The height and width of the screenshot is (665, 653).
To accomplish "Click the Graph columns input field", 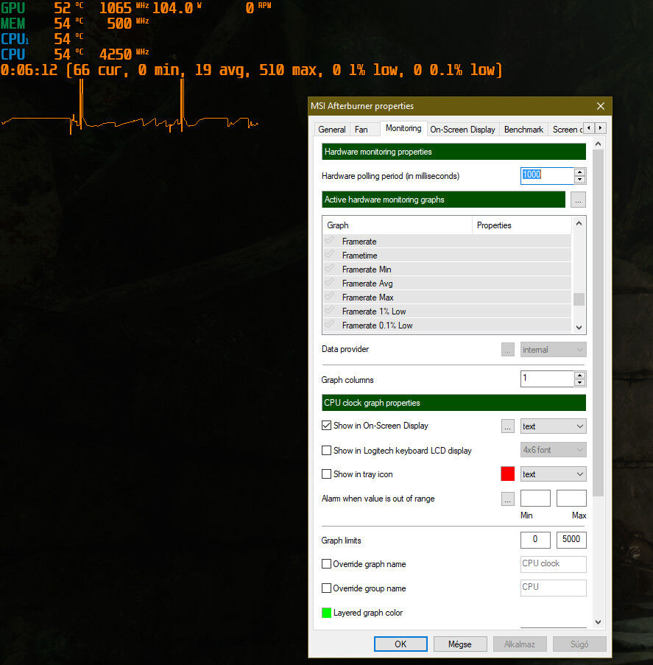I will [x=547, y=379].
